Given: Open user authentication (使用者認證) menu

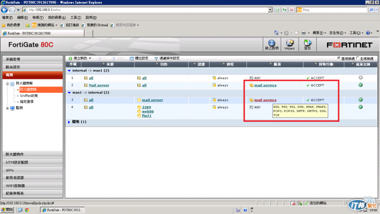Looking at the screenshot, I should click(x=33, y=178).
